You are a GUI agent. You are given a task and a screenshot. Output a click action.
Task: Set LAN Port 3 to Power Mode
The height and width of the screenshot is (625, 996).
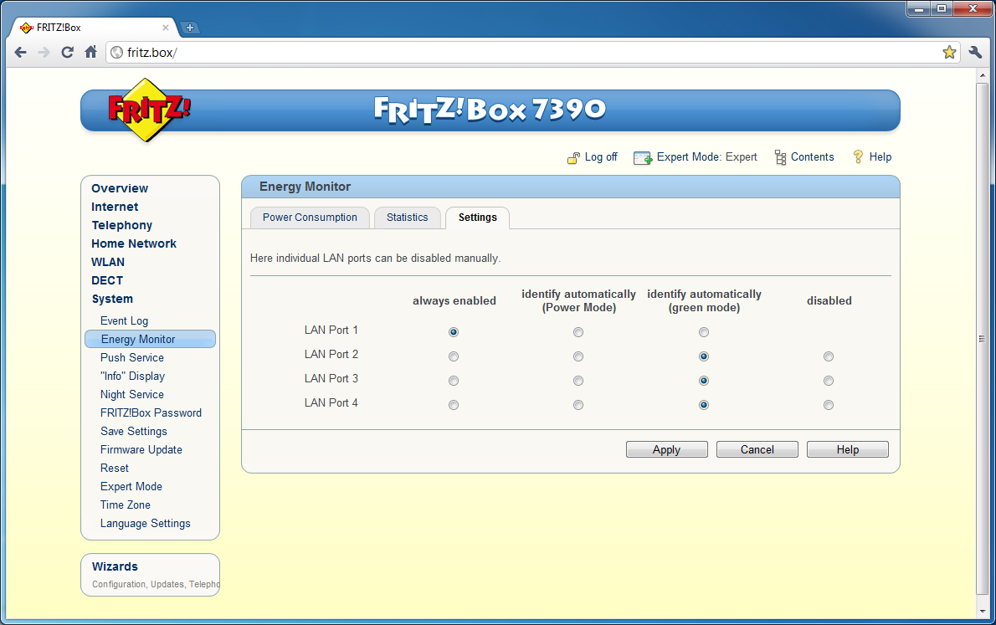point(578,381)
